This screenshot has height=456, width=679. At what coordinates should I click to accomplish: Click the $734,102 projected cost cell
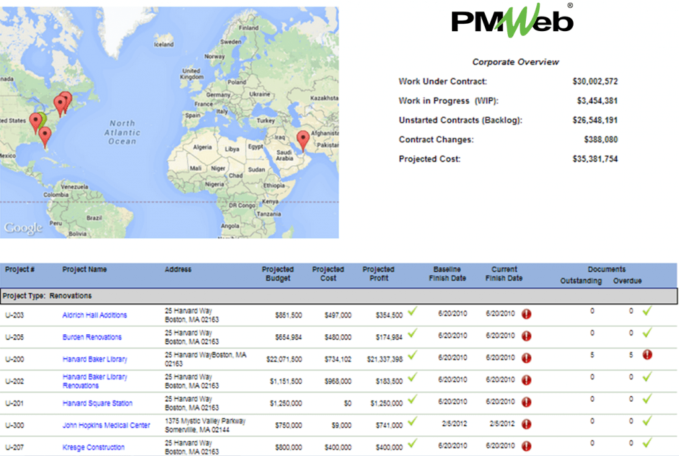point(338,359)
